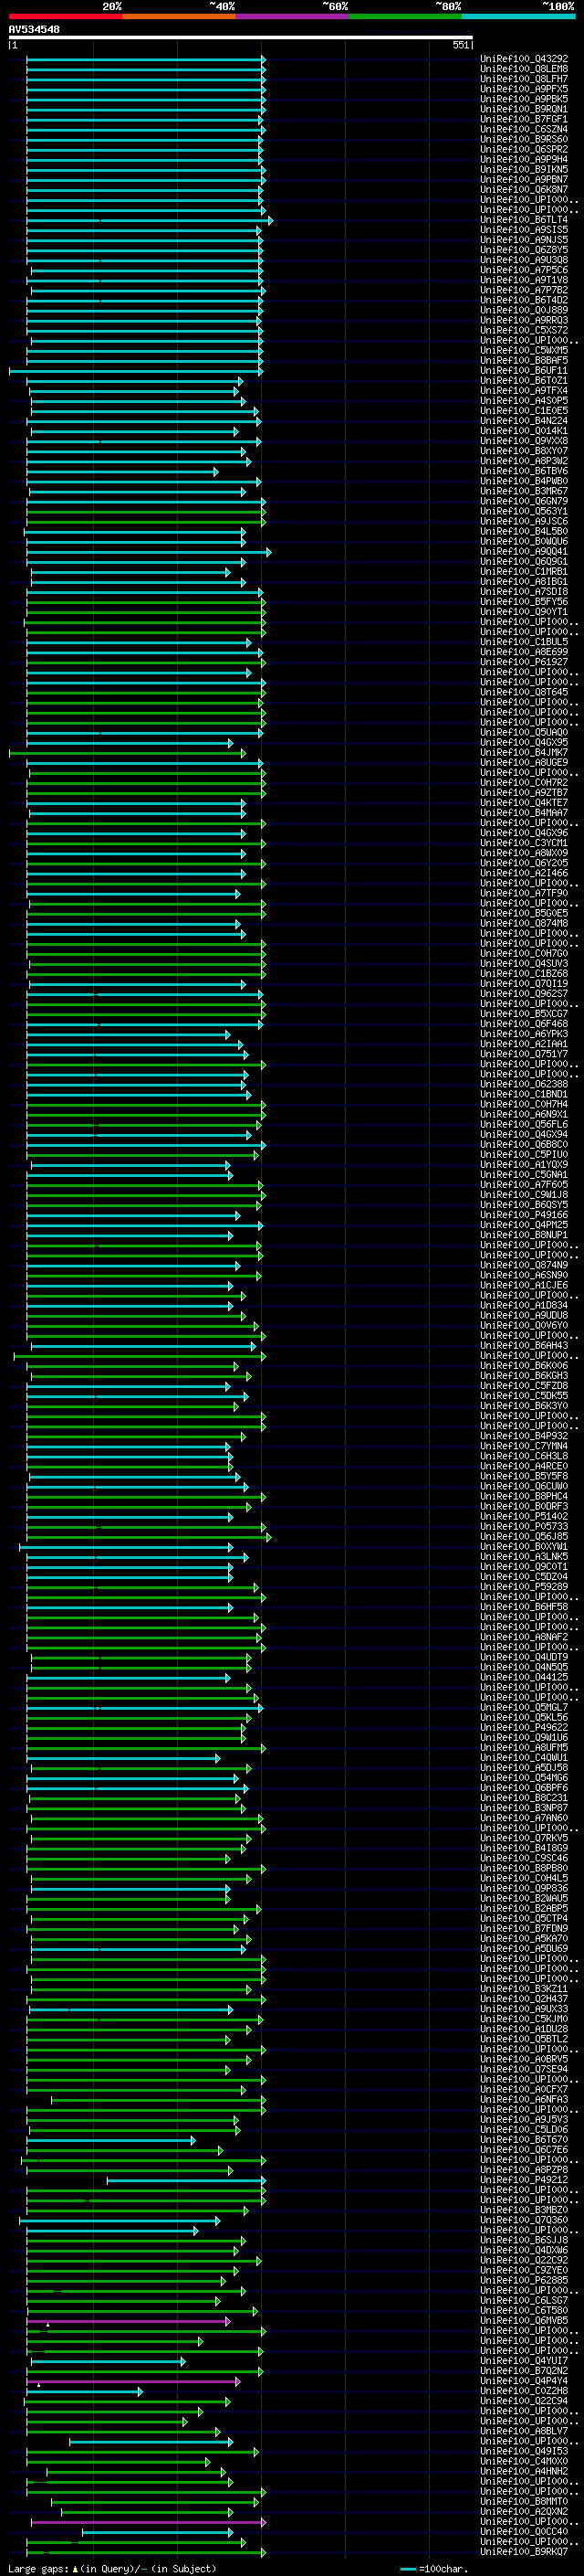Select hit UniRef100_P49212
This screenshot has height=2576, width=584.
click(x=524, y=2179)
